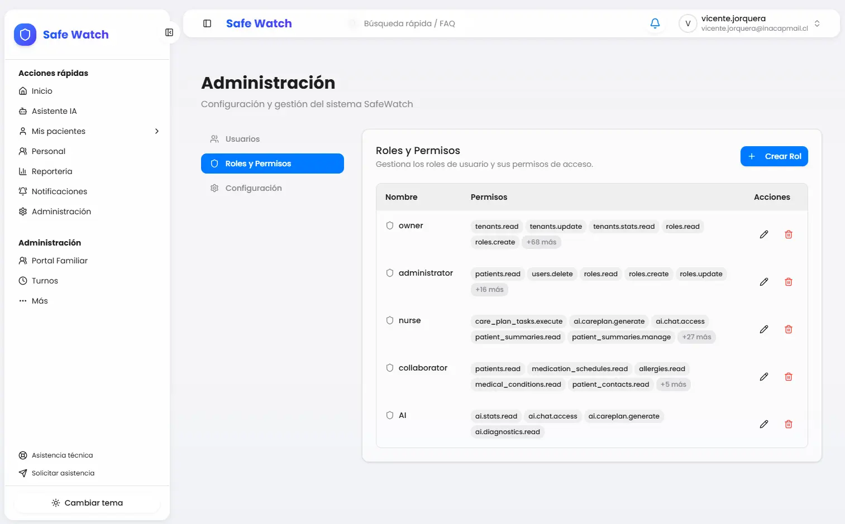
Task: Open Solicitar asistencia link
Action: [x=63, y=473]
